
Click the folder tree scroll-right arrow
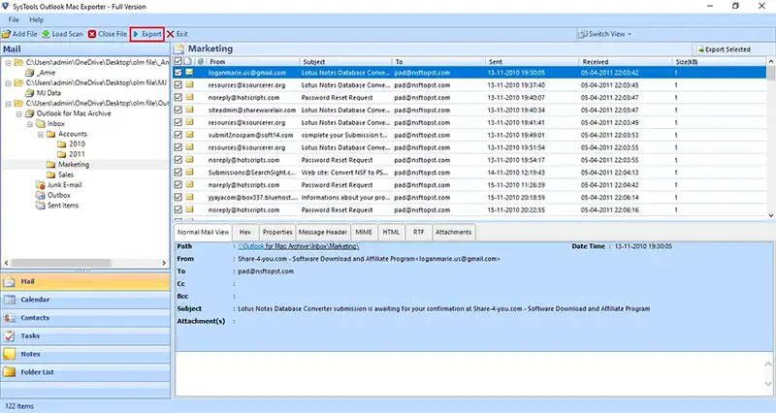click(164, 263)
